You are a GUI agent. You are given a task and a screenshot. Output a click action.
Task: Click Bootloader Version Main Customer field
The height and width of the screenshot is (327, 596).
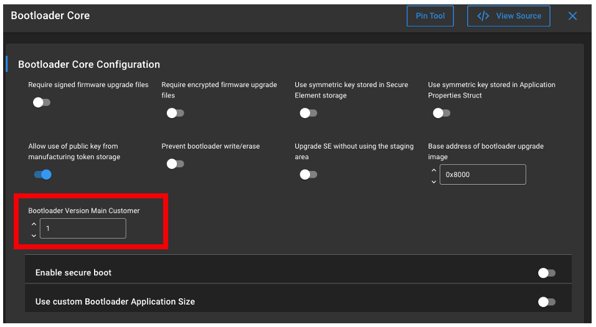pos(83,229)
